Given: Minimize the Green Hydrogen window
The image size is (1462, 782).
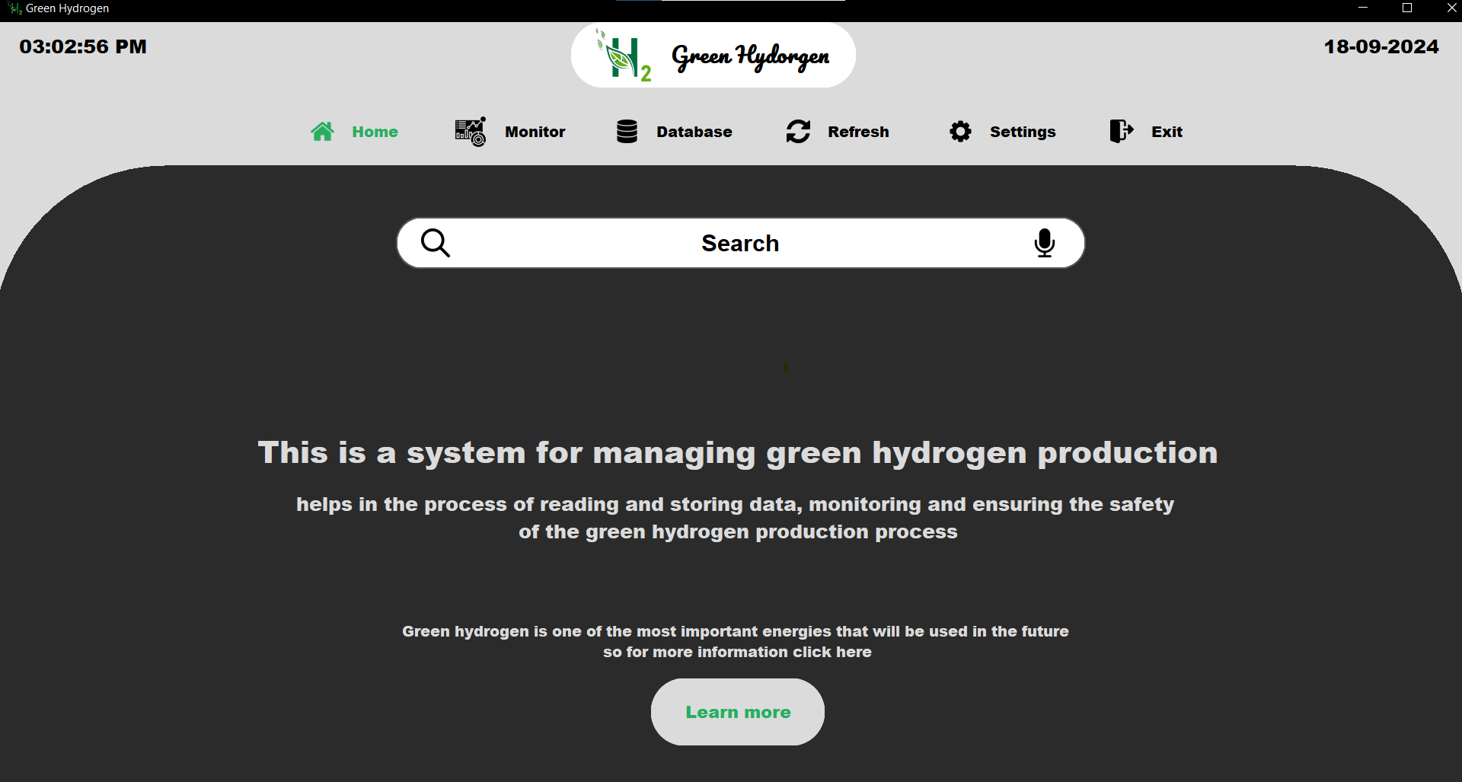Looking at the screenshot, I should click(1363, 8).
